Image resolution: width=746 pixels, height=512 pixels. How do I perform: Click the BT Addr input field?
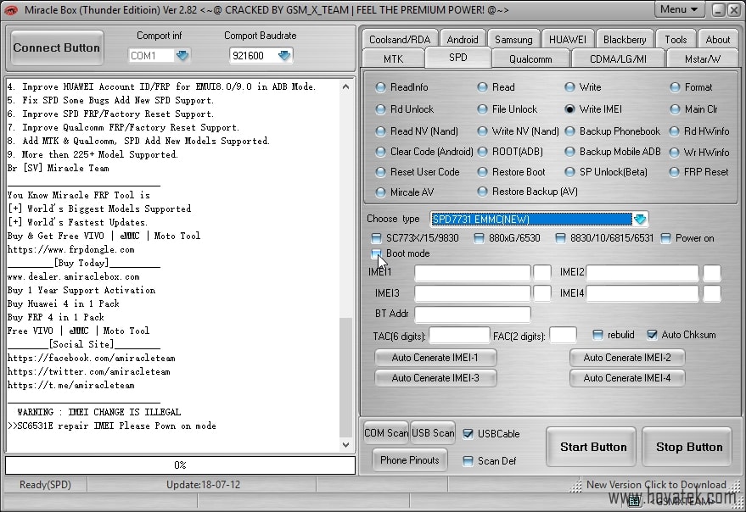tap(473, 314)
